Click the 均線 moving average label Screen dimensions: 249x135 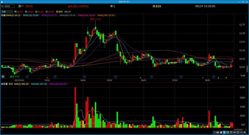tap(3, 15)
